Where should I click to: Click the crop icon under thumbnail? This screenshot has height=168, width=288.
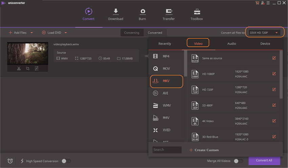pyautogui.click(x=28, y=69)
